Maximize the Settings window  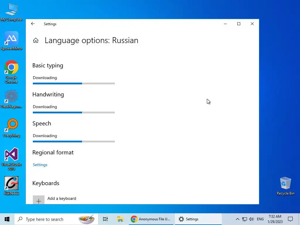coord(239,24)
